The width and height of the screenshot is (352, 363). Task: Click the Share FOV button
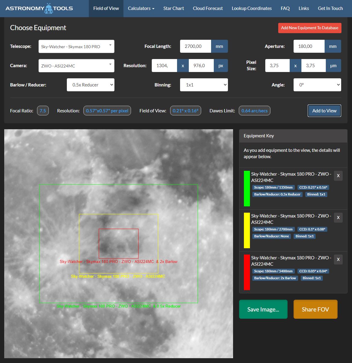(x=315, y=309)
